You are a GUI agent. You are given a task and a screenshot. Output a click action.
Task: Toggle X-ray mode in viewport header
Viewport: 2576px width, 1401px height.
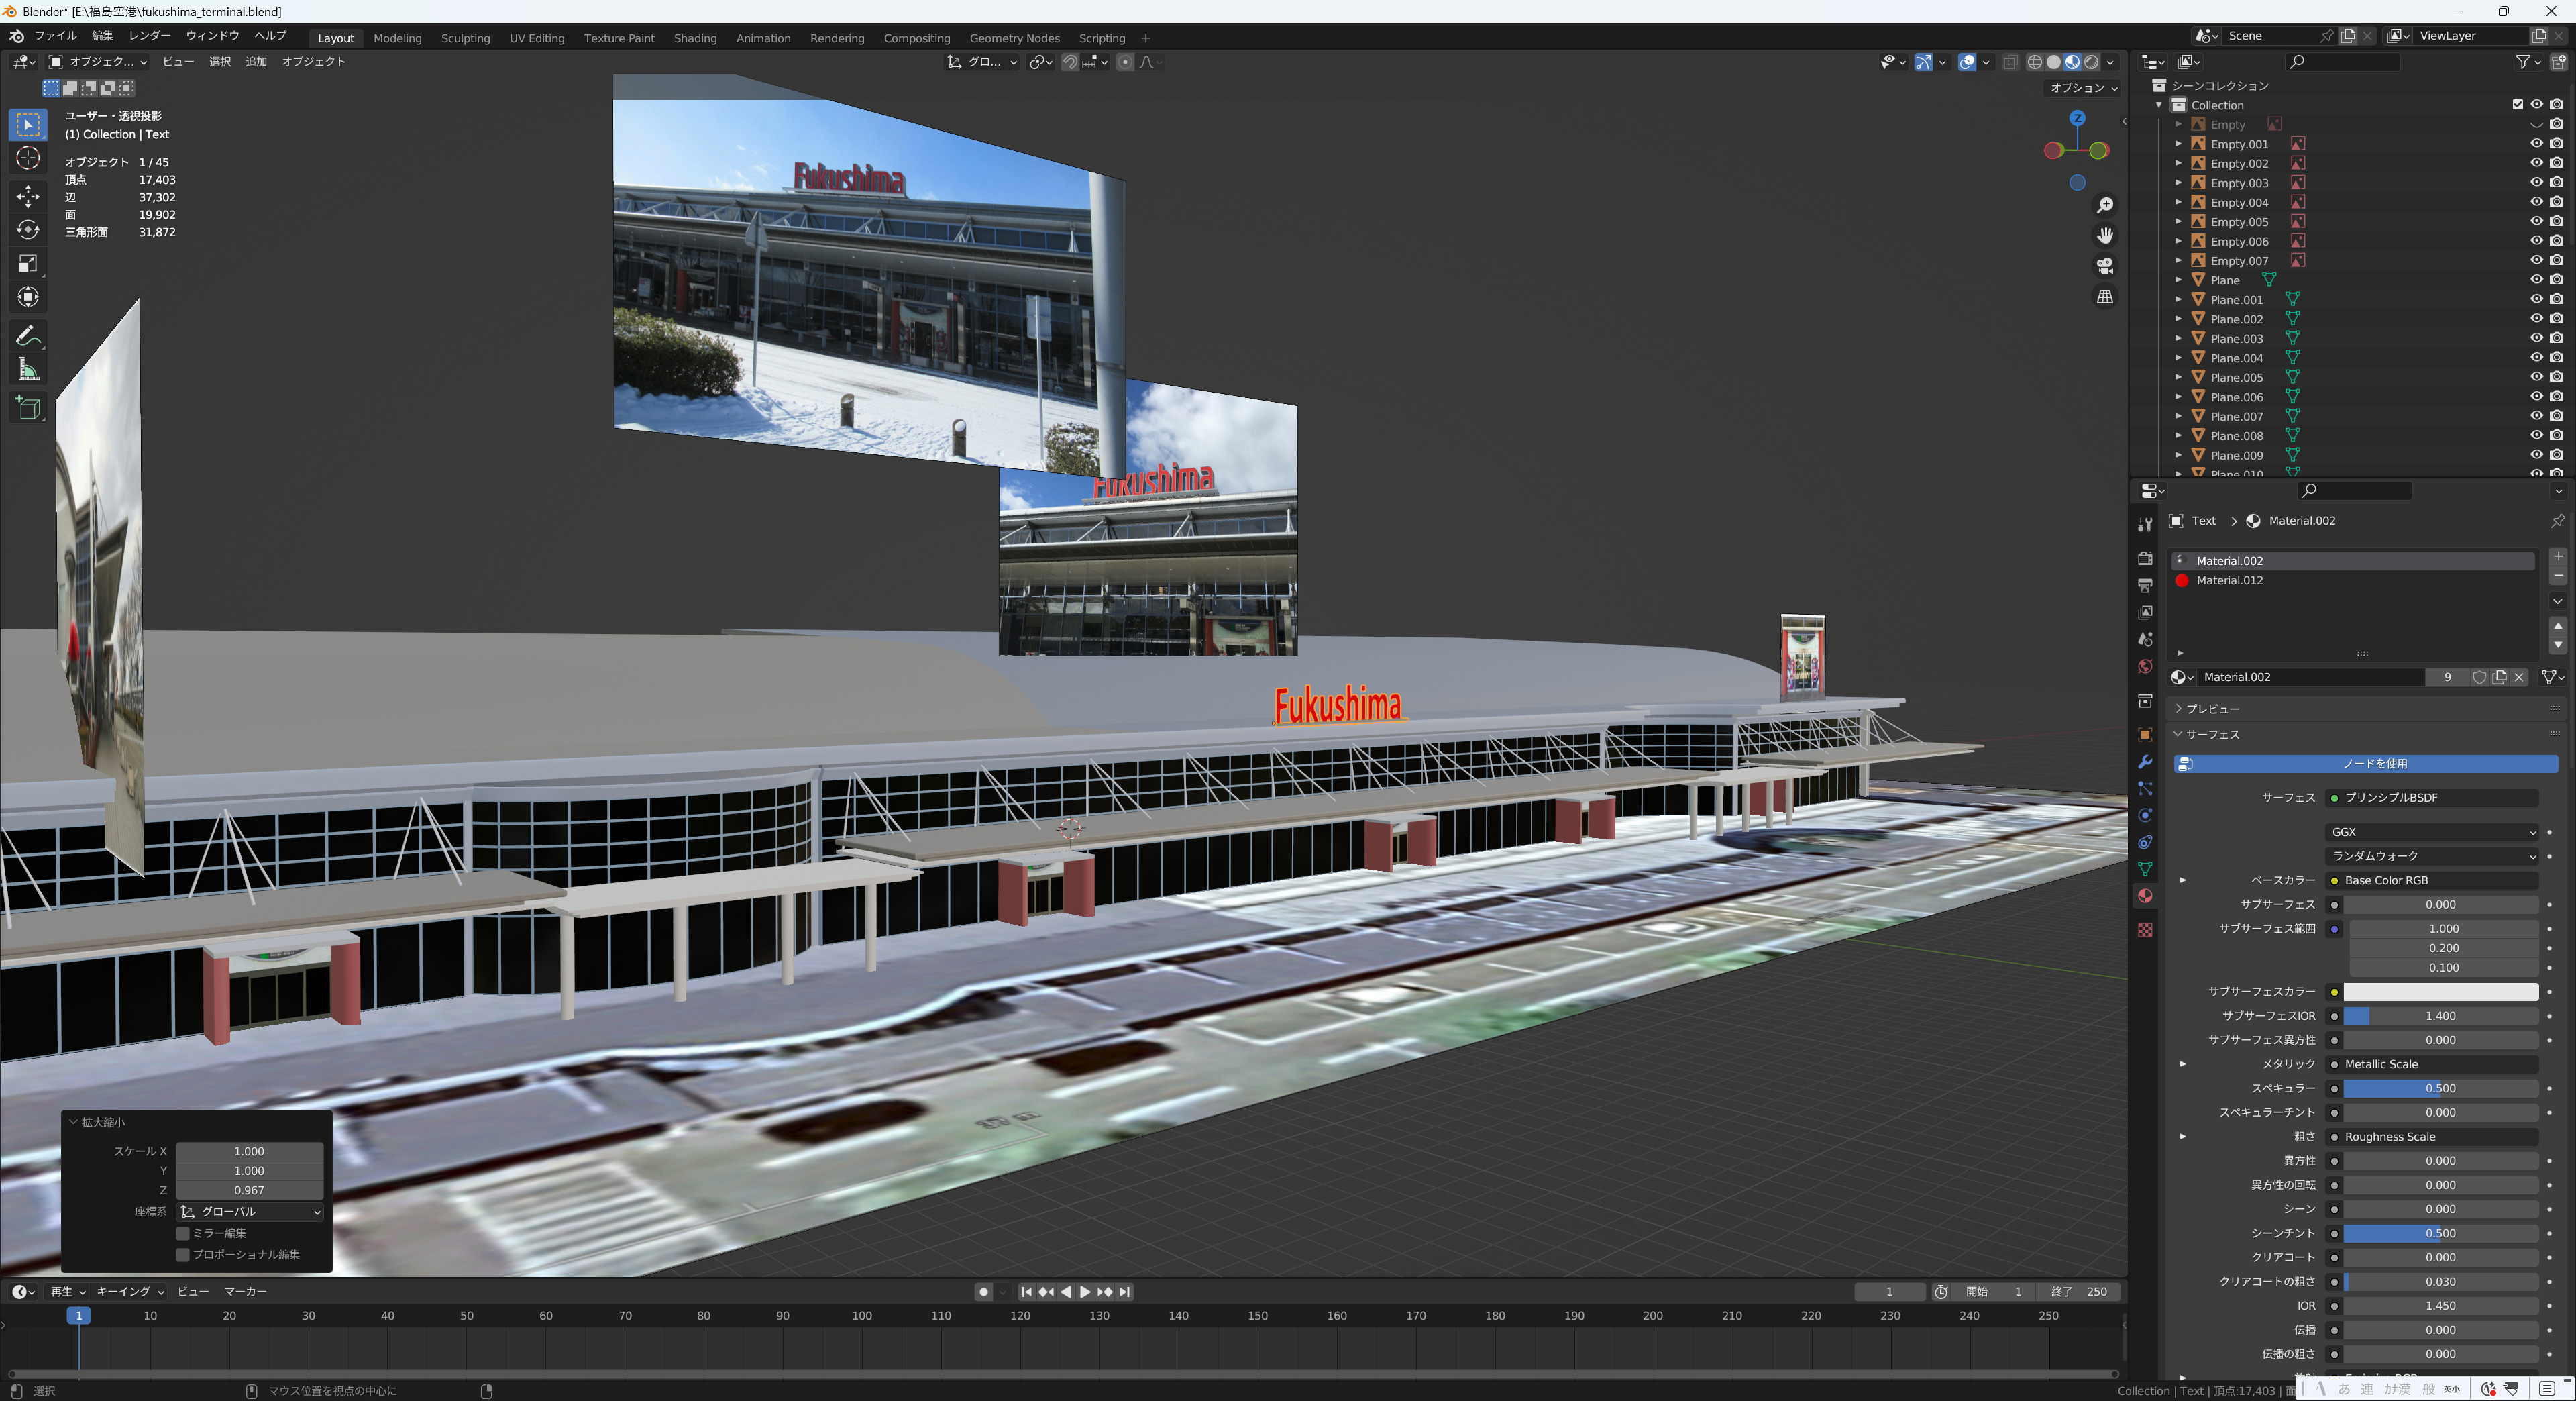(x=2010, y=62)
